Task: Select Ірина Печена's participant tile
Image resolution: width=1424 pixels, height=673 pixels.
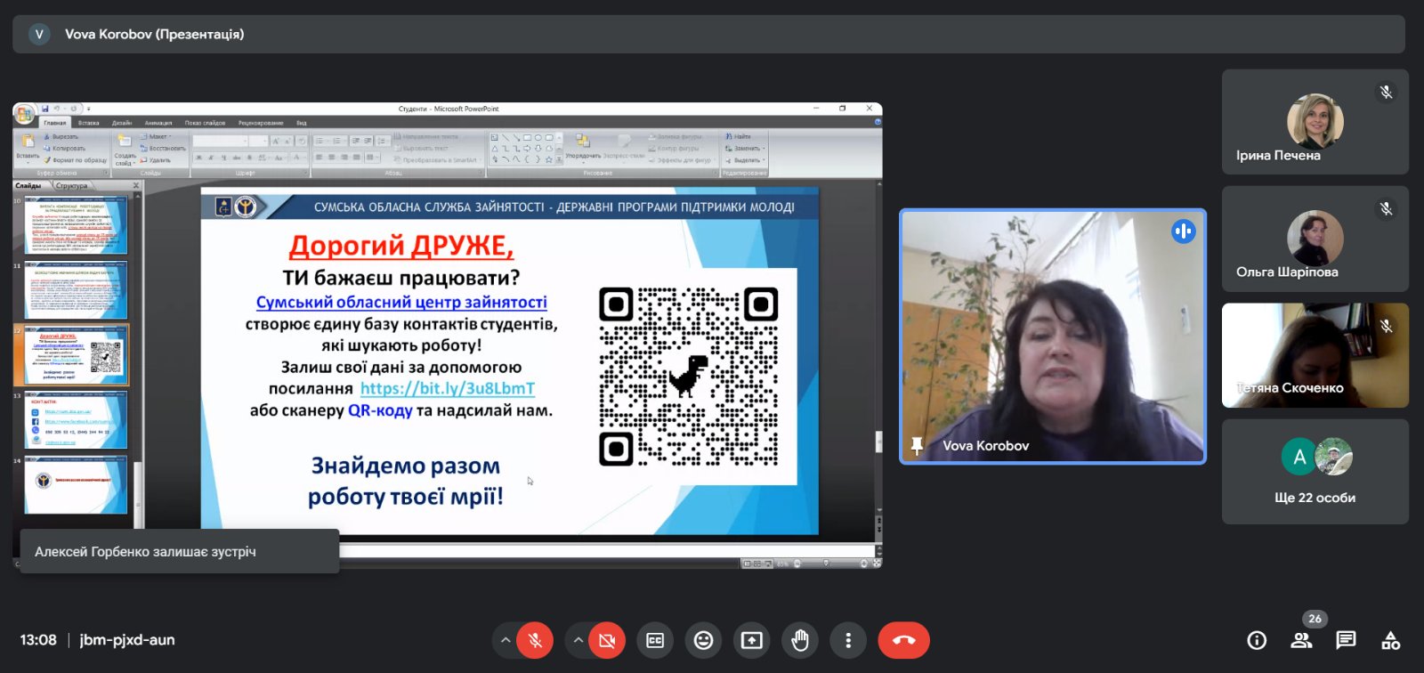Action: (x=1315, y=122)
